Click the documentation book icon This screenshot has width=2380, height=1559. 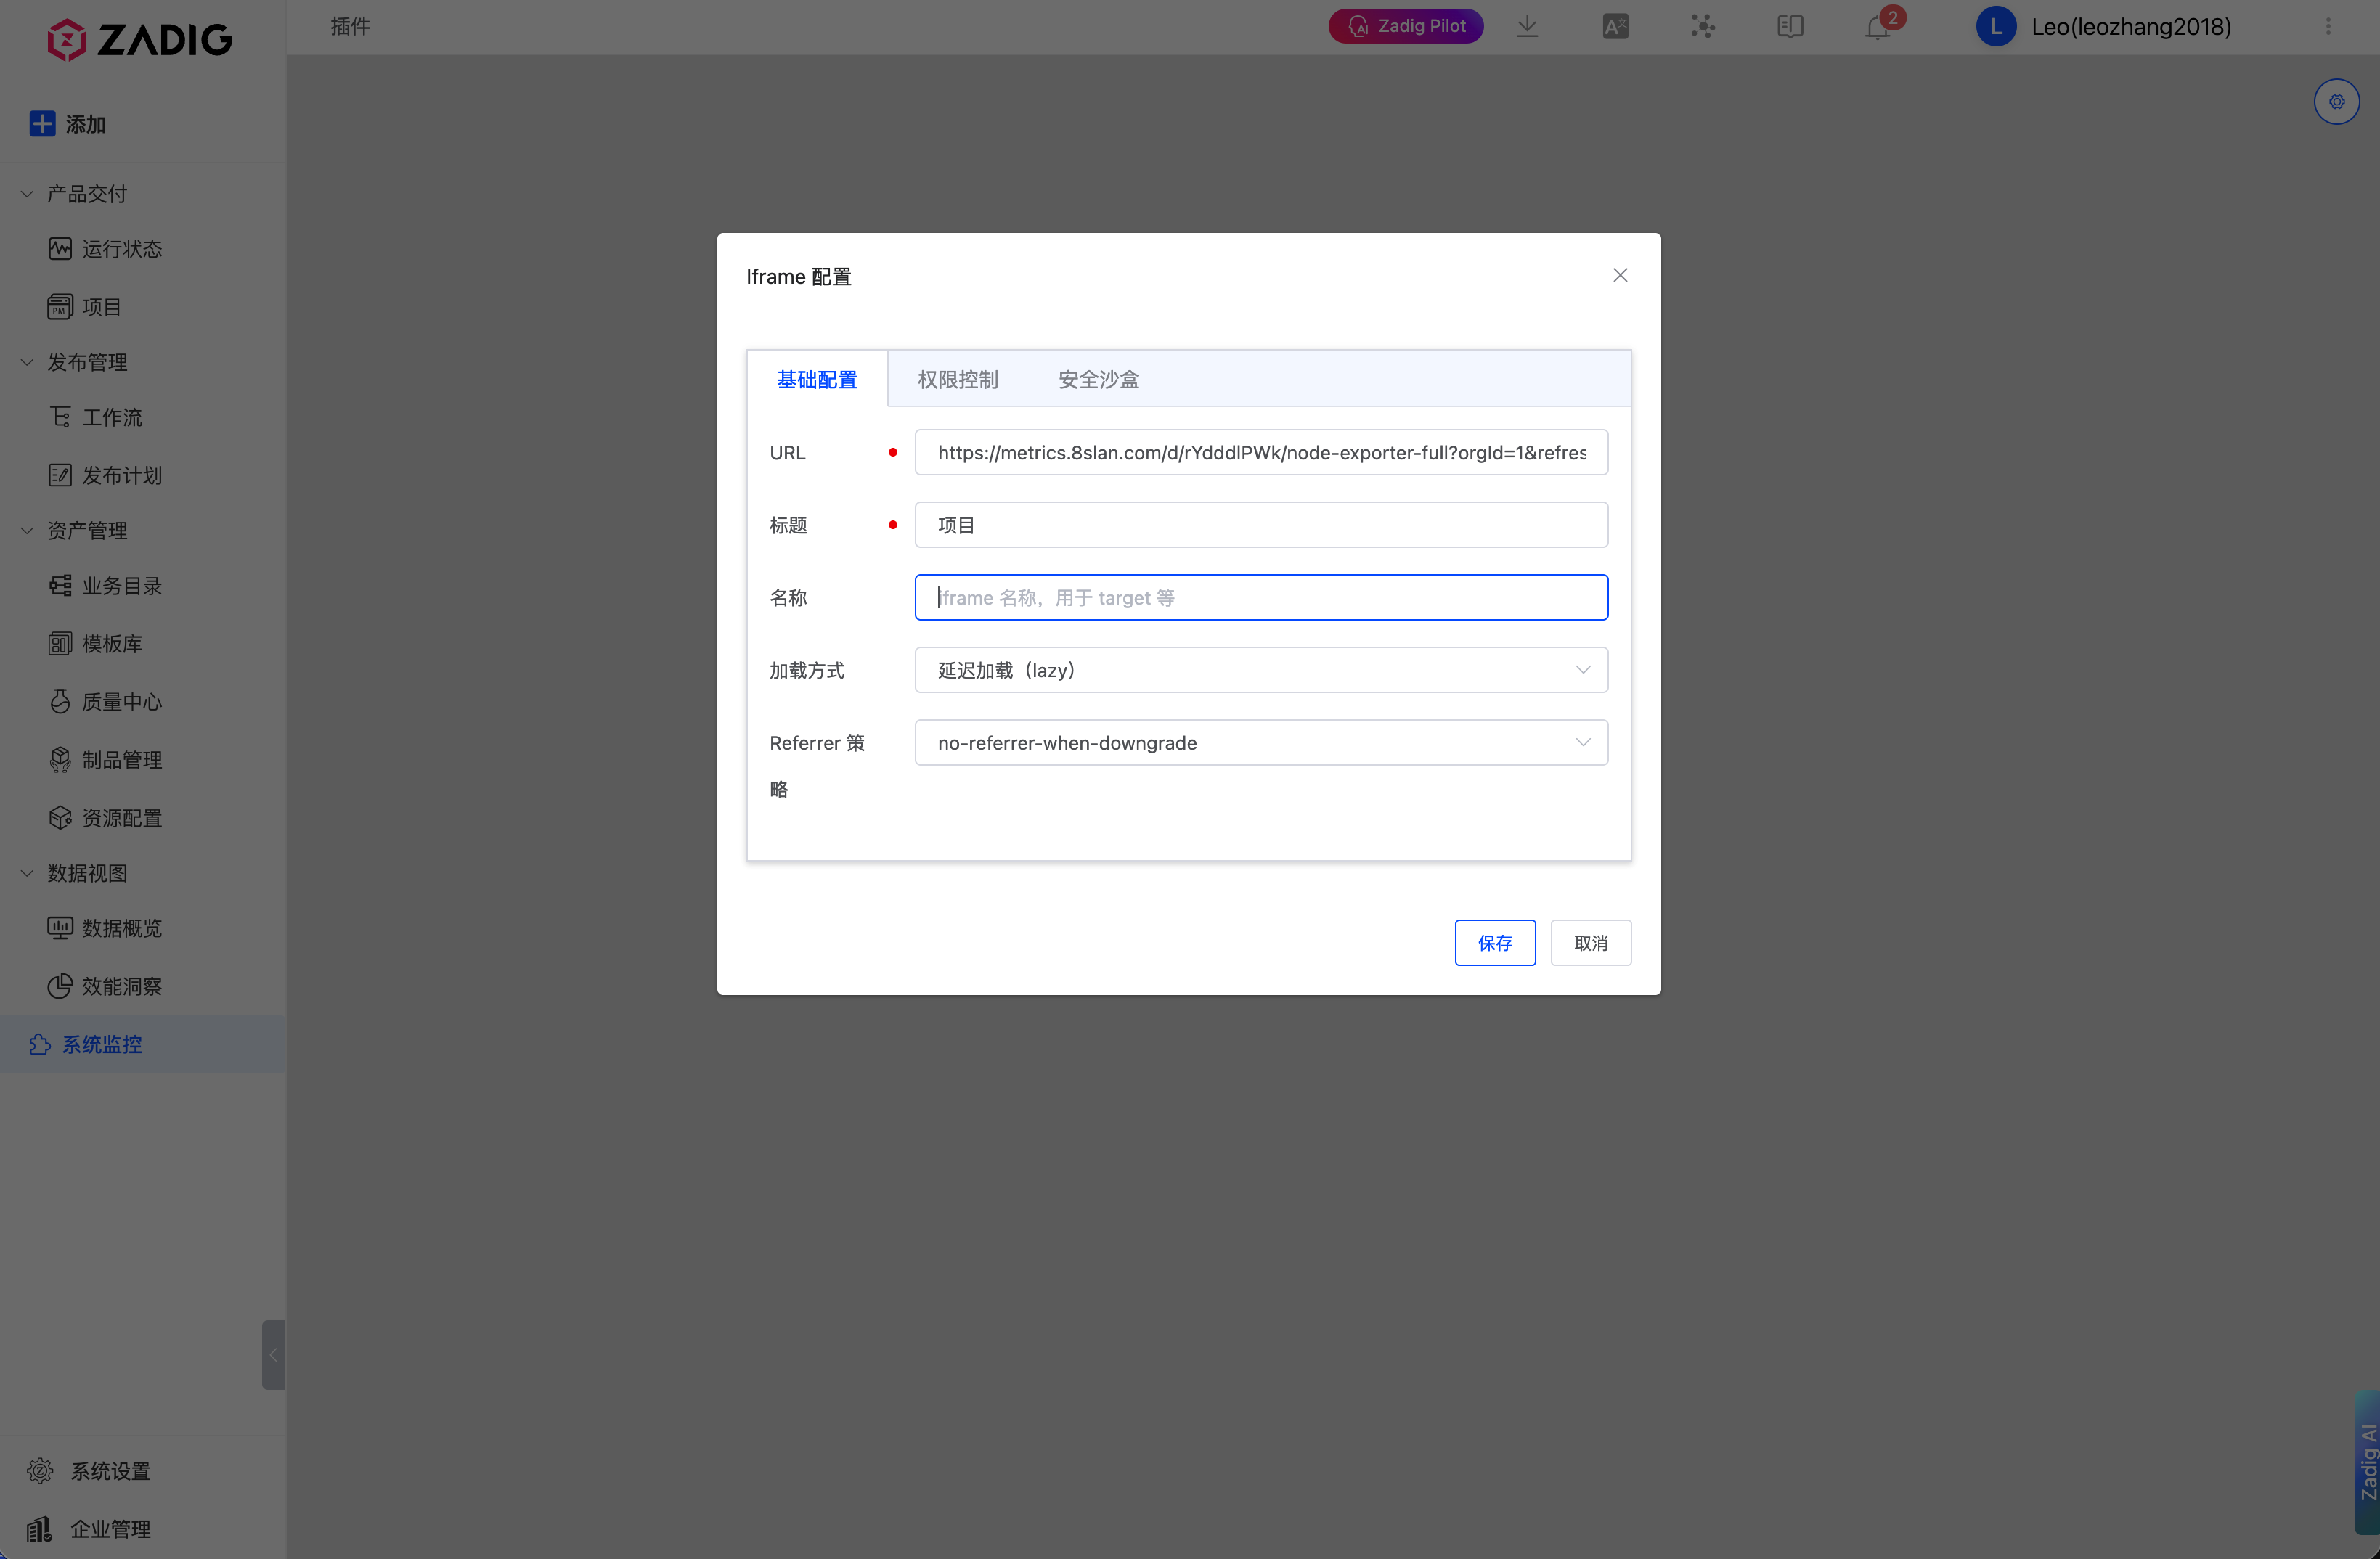(1790, 27)
